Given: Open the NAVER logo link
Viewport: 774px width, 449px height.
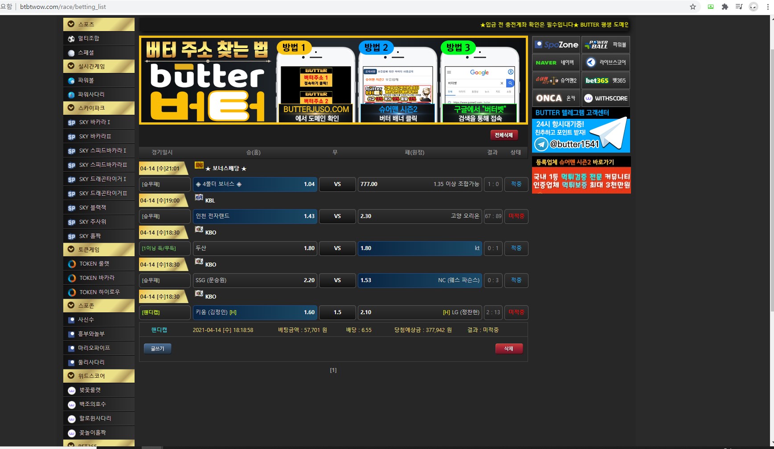Looking at the screenshot, I should point(557,63).
